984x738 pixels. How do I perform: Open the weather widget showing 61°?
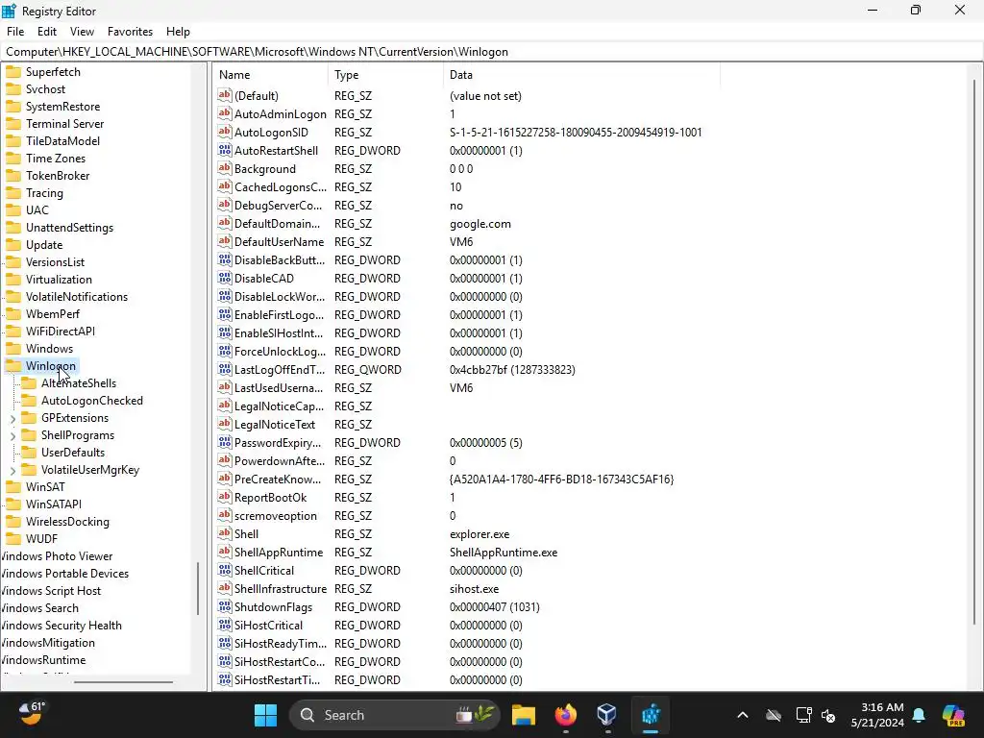click(x=32, y=714)
